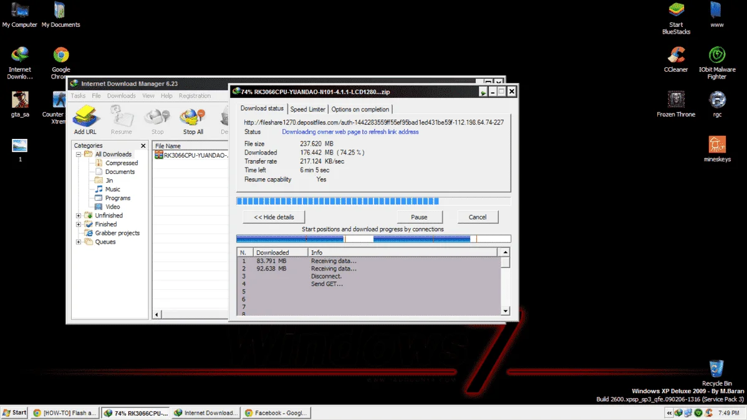Image resolution: width=747 pixels, height=420 pixels.
Task: Open Google Chrome desktop shortcut
Action: (60, 63)
